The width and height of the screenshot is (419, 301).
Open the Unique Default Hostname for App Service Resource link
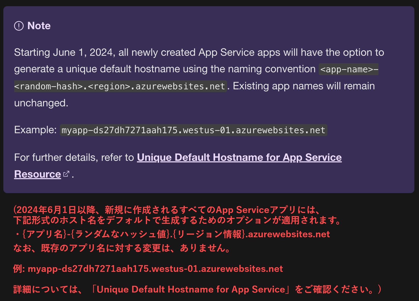click(239, 157)
